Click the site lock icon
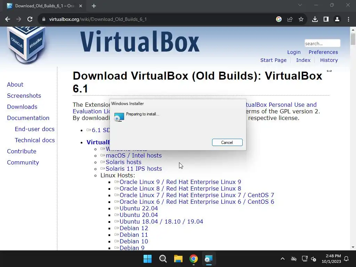This screenshot has width=356, height=267. pos(44,19)
